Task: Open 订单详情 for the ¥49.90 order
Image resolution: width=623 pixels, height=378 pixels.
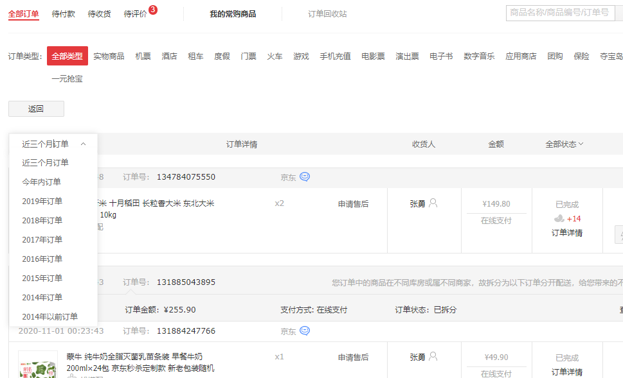Action: [x=567, y=372]
